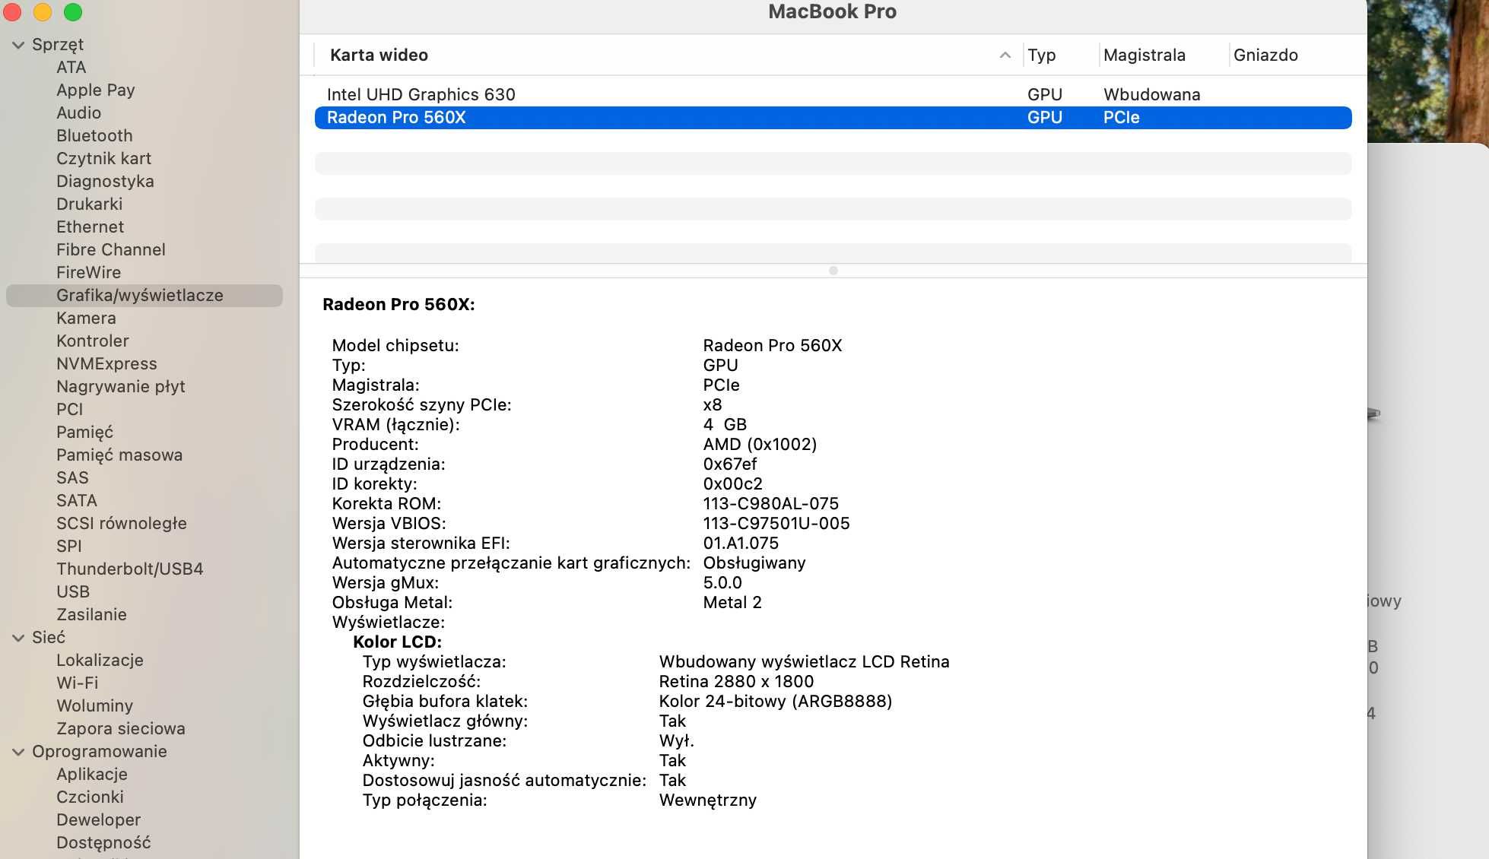Image resolution: width=1489 pixels, height=859 pixels.
Task: Open Aplikacje under Oprogramowanie
Action: (x=91, y=774)
